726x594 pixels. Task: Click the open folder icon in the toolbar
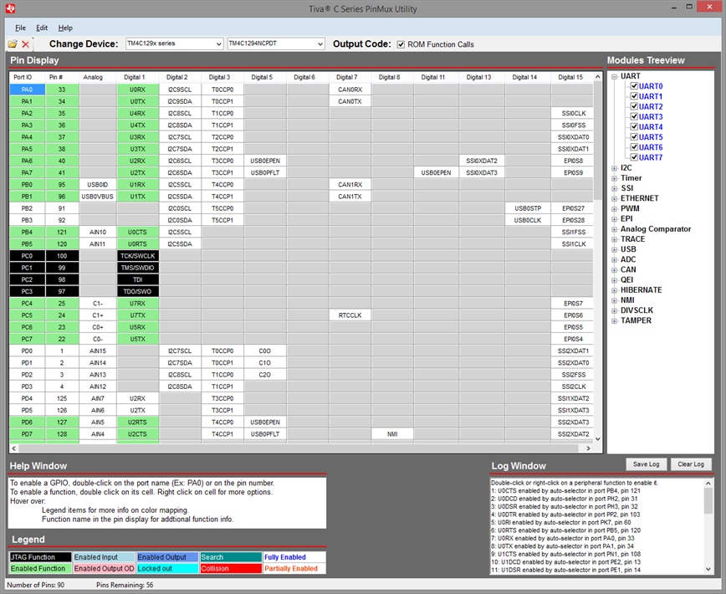(x=13, y=44)
